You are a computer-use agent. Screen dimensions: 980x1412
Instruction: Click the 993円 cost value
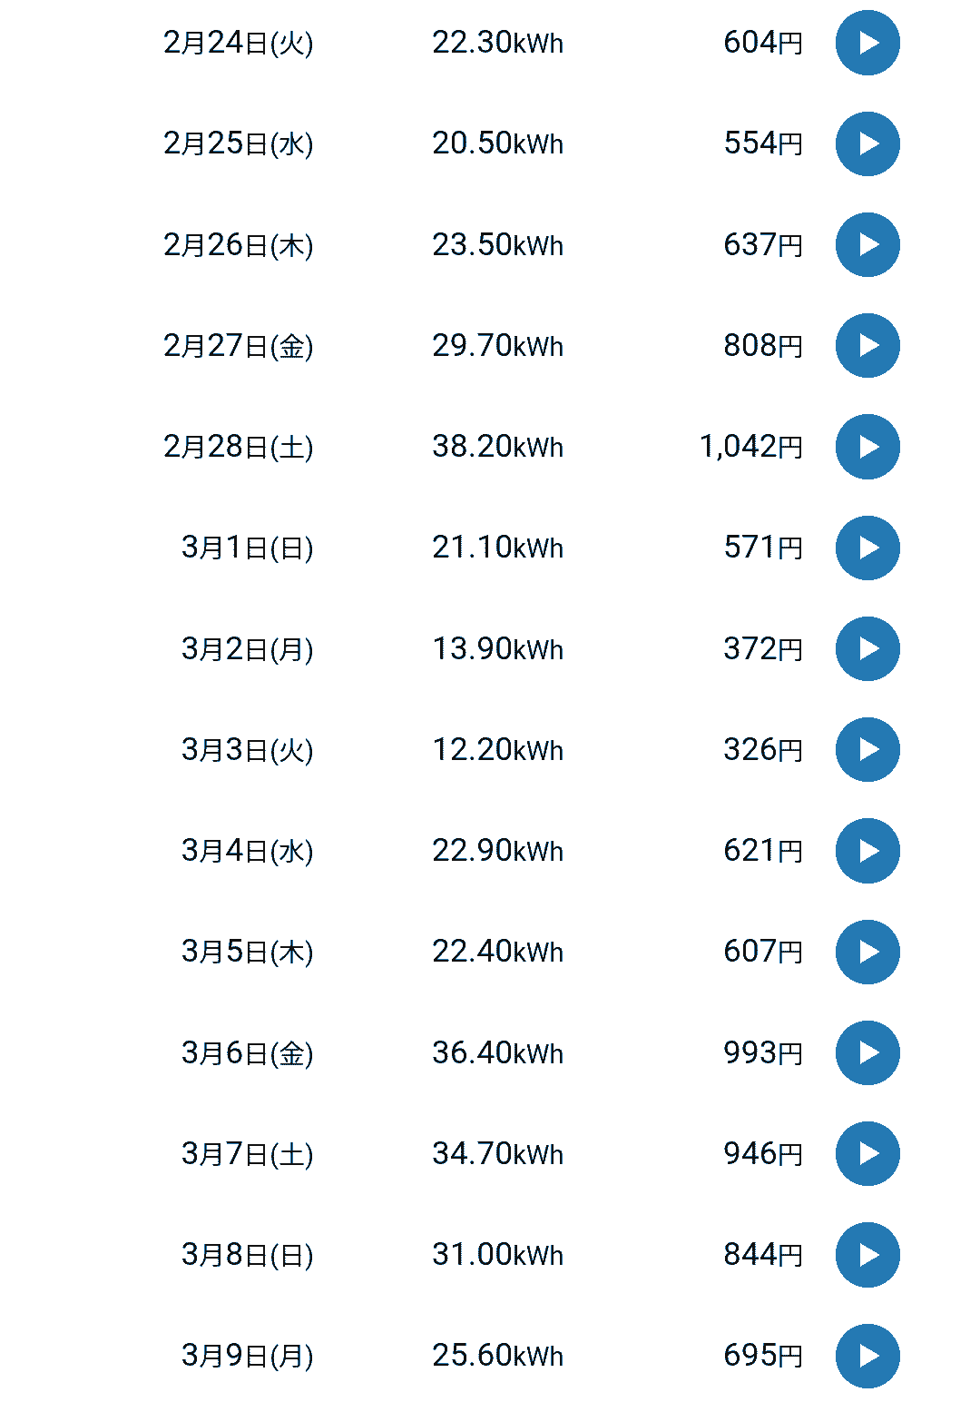(x=762, y=1053)
